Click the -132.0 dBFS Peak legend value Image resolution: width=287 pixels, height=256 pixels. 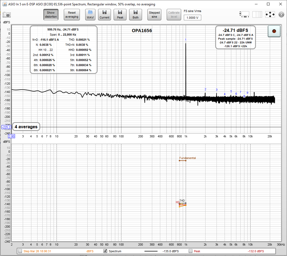click(256, 251)
